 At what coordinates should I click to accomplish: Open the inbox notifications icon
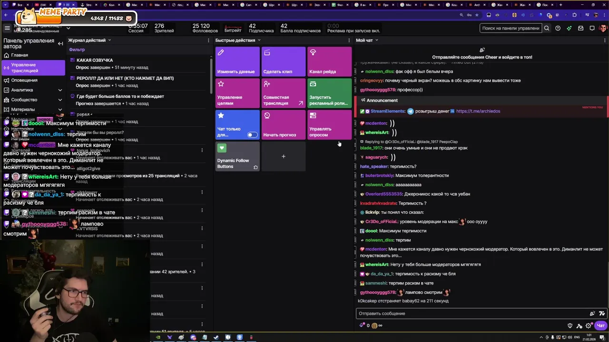[580, 28]
